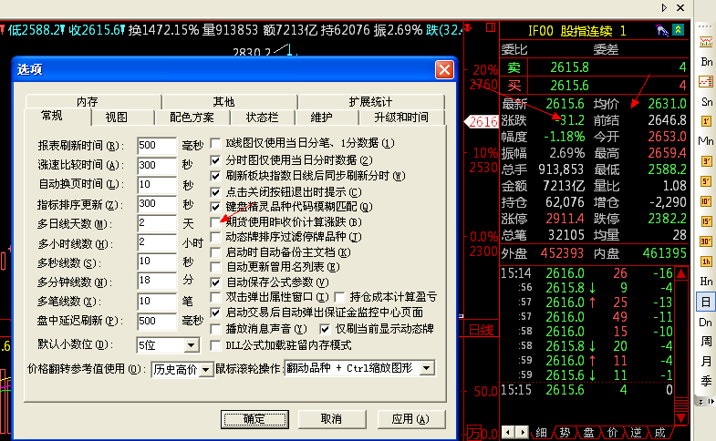Click the right-pointing triangle in top bar
The height and width of the screenshot is (441, 716).
point(664,8)
